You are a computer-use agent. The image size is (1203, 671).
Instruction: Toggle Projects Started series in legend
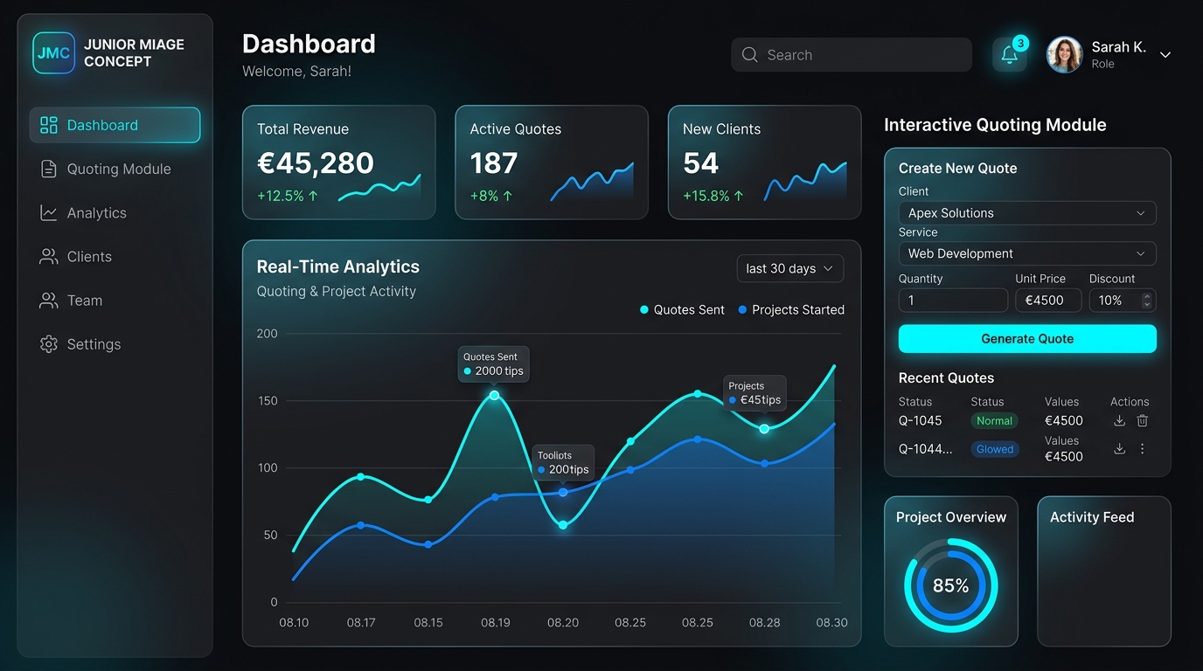pos(791,310)
